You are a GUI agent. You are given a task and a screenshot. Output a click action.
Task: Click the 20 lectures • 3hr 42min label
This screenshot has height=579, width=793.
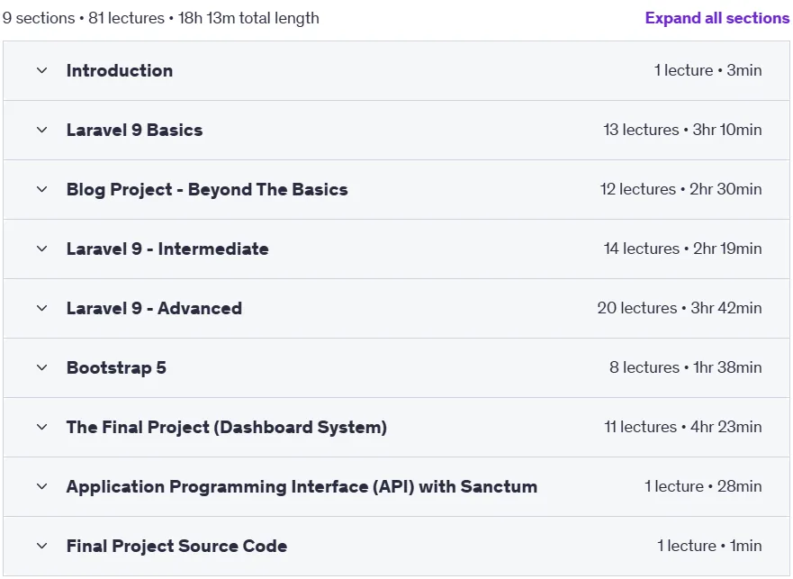click(x=680, y=308)
